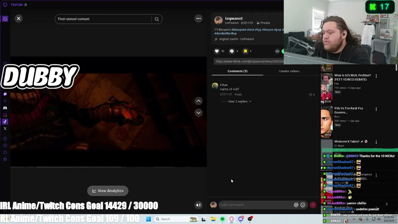The height and width of the screenshot is (224, 398).
Task: Open the sidebar player icon
Action: [5, 139]
